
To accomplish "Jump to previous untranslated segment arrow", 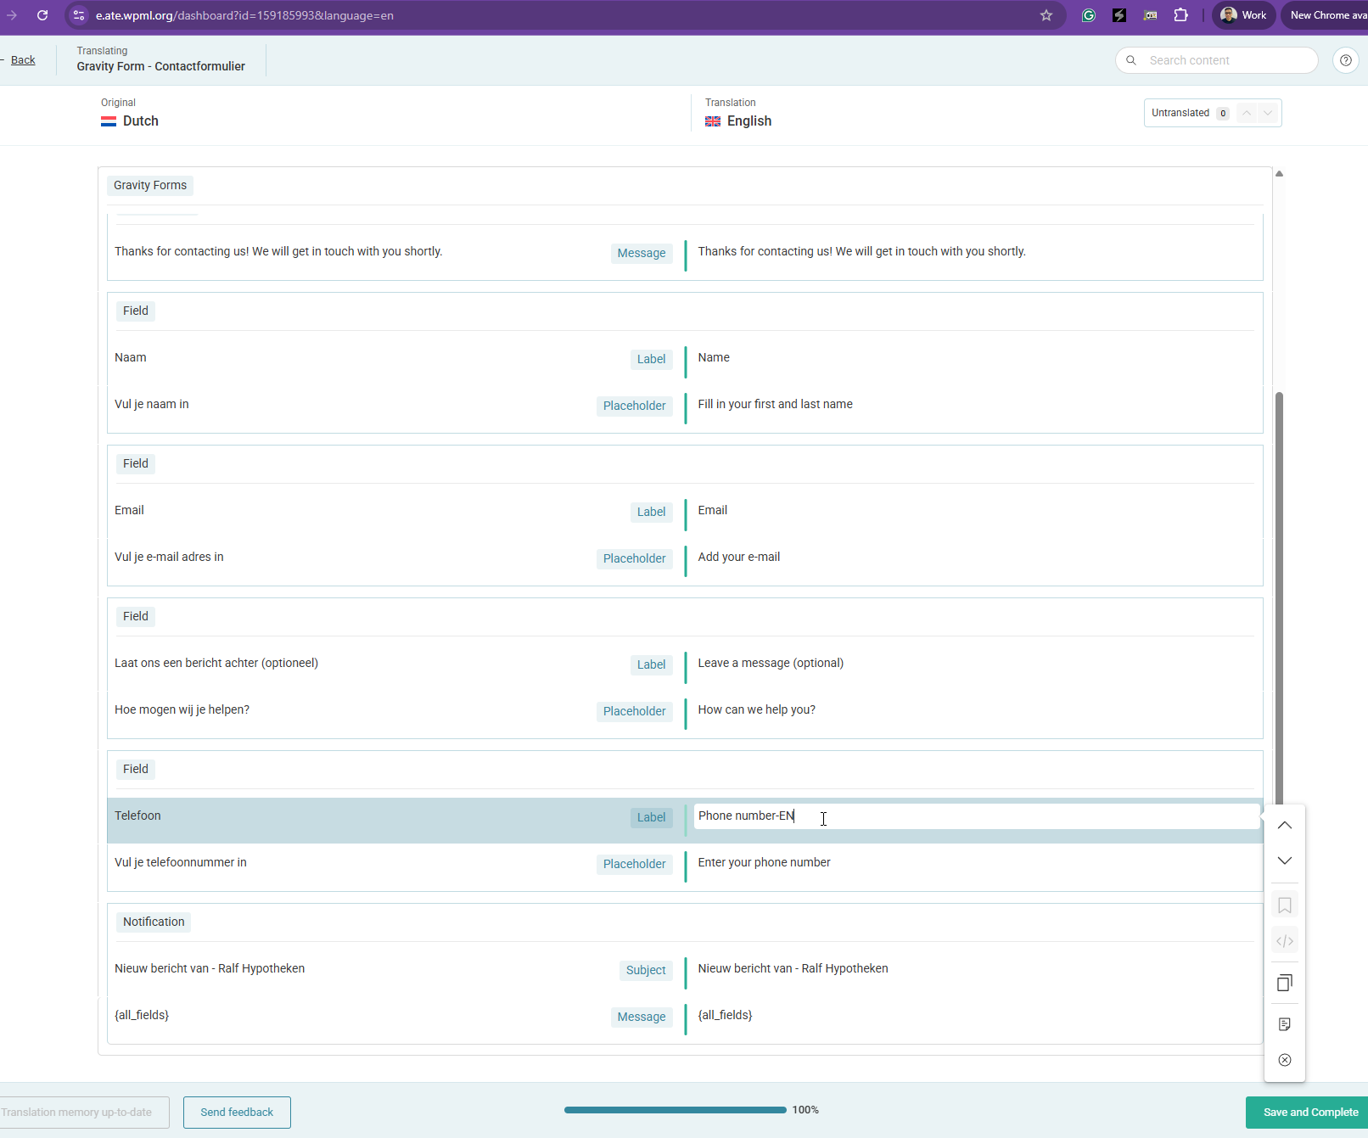I will [x=1247, y=113].
